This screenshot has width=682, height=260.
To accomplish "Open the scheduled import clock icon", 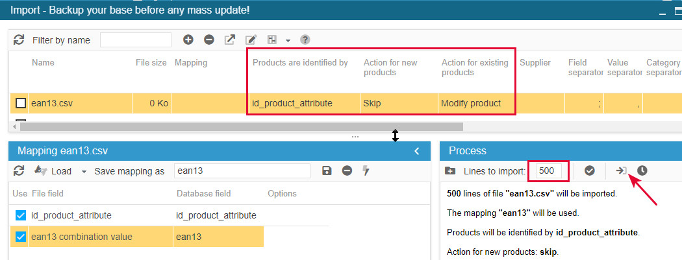I will (642, 171).
